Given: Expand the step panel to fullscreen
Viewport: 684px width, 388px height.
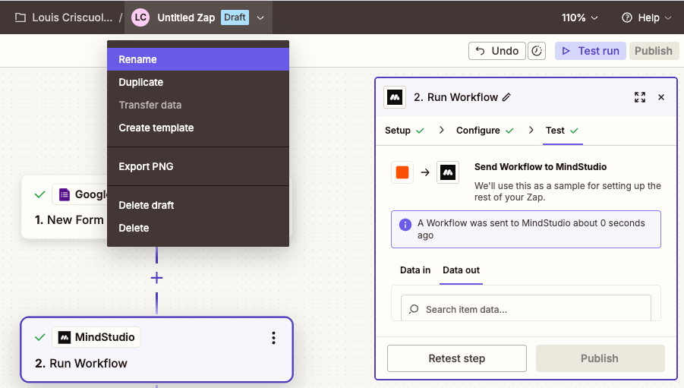Looking at the screenshot, I should pyautogui.click(x=640, y=97).
